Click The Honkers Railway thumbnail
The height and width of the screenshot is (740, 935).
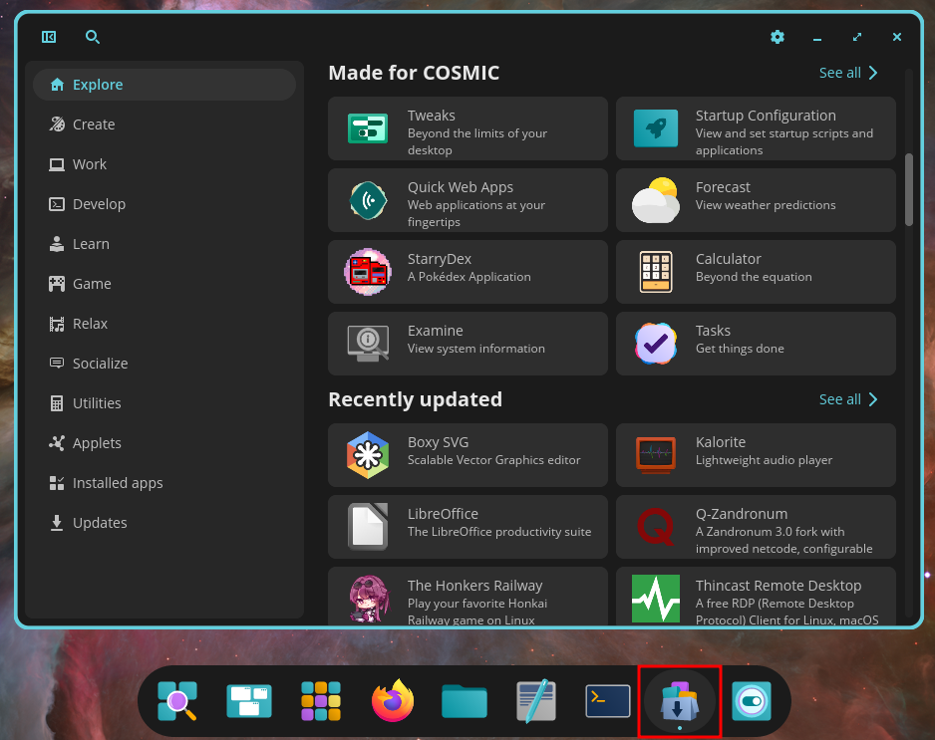click(x=368, y=598)
